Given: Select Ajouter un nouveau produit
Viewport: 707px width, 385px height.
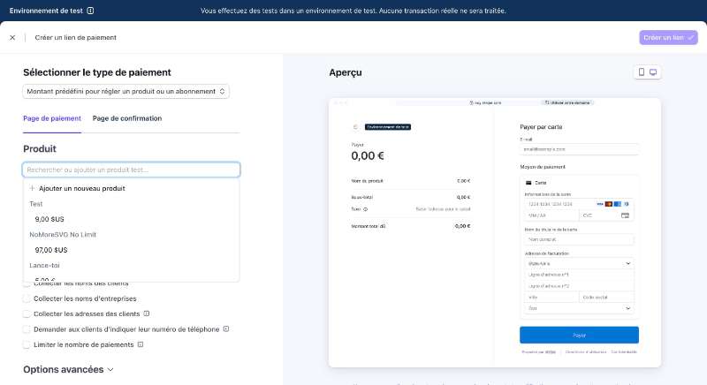Looking at the screenshot, I should pyautogui.click(x=81, y=188).
